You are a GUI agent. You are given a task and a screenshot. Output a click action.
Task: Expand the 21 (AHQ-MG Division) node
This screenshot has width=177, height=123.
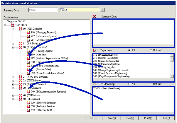pyautogui.click(x=13, y=77)
